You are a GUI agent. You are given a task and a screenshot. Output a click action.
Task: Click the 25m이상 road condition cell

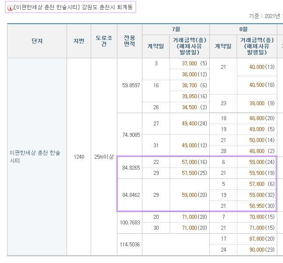[x=104, y=157]
